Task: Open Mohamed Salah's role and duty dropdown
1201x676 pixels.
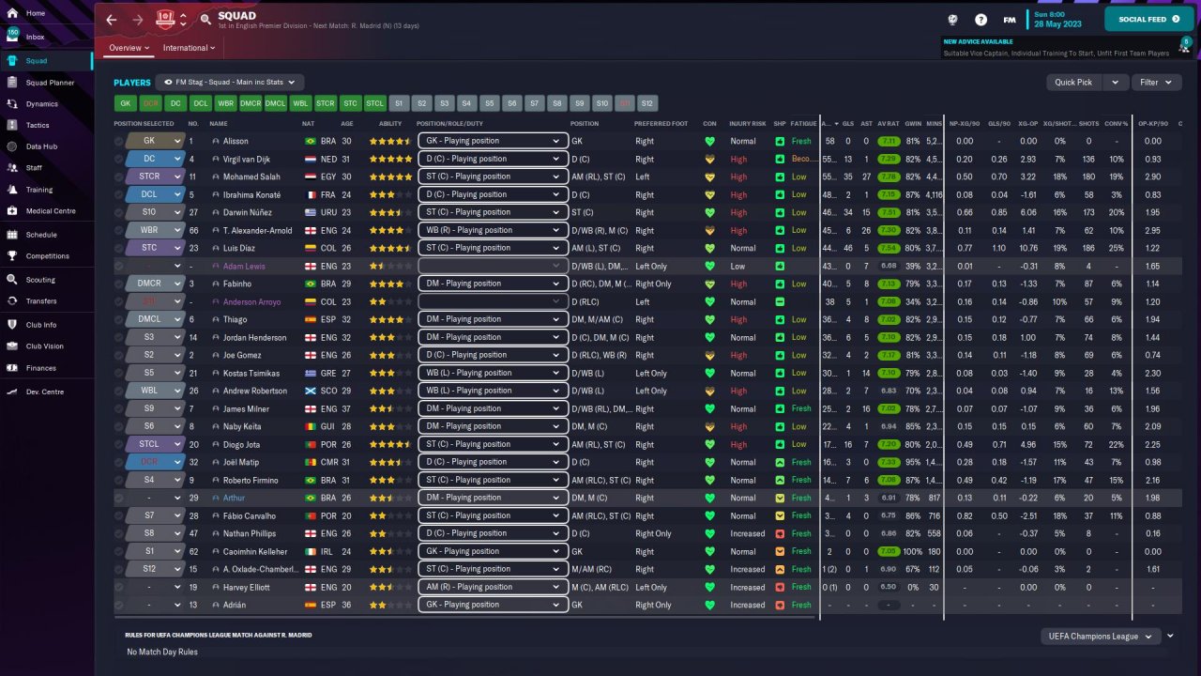Action: pos(493,177)
